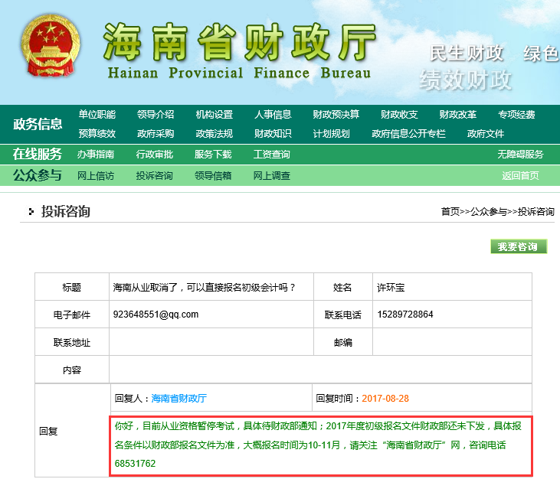
Task: Open 政府文件 page
Action: click(x=486, y=134)
